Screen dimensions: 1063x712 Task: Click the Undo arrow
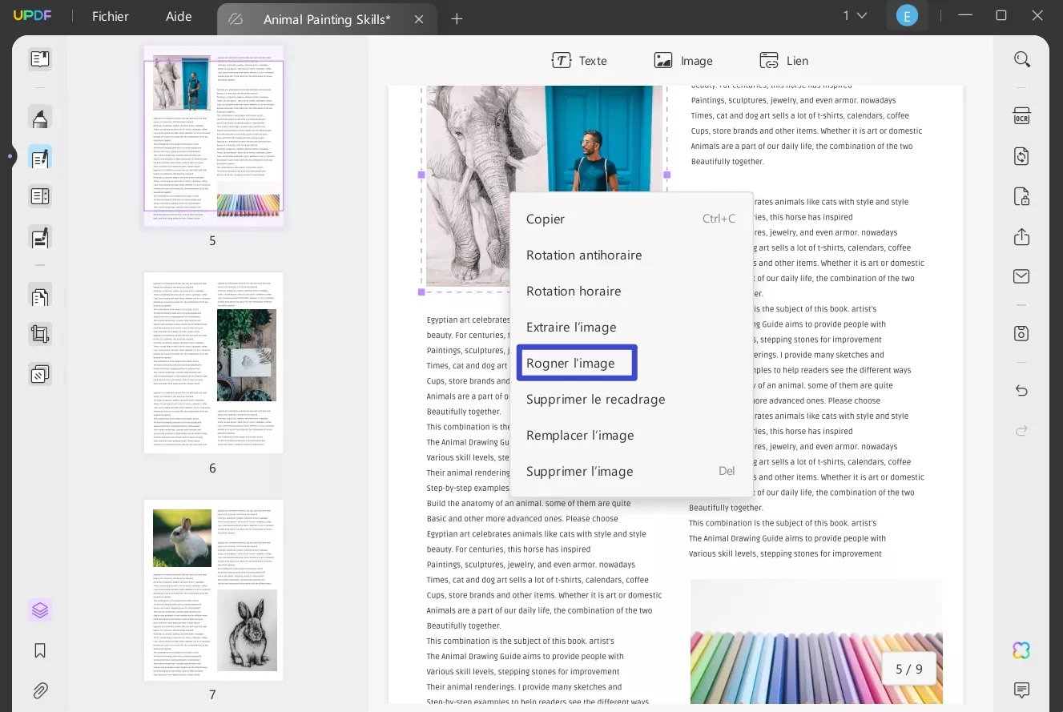(x=1021, y=391)
